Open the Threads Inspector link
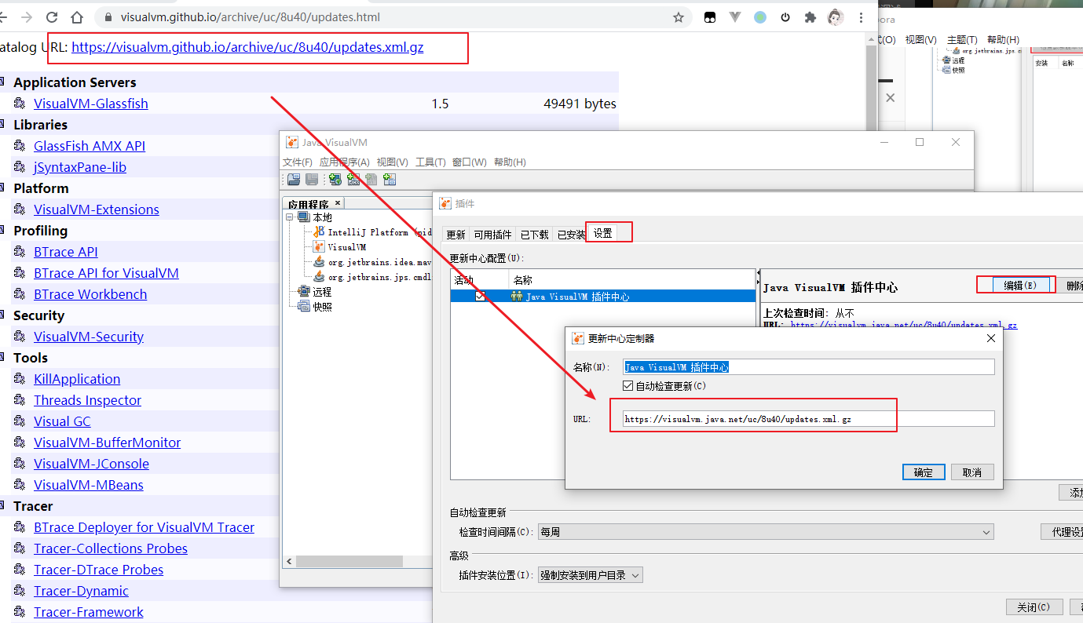Screen dimensions: 1083x623 [88, 400]
